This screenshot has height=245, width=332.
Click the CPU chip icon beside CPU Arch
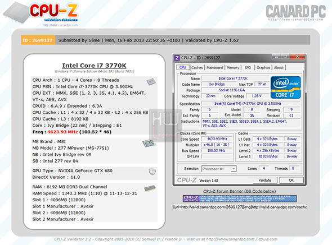pyautogui.click(x=151, y=82)
